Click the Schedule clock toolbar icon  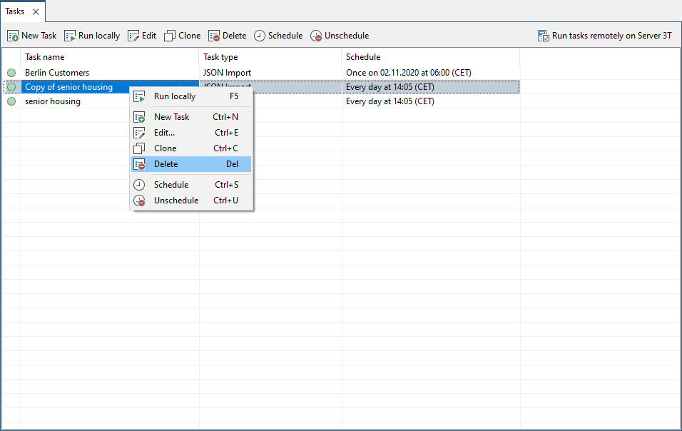(x=260, y=36)
